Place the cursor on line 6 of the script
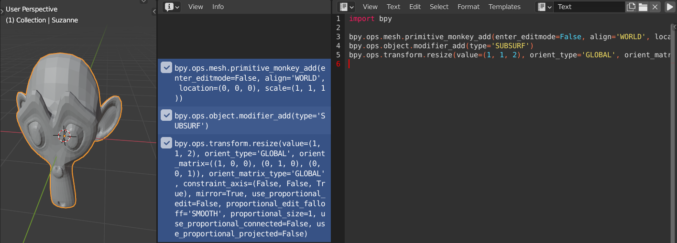Viewport: 677px width, 243px height. [x=507, y=64]
